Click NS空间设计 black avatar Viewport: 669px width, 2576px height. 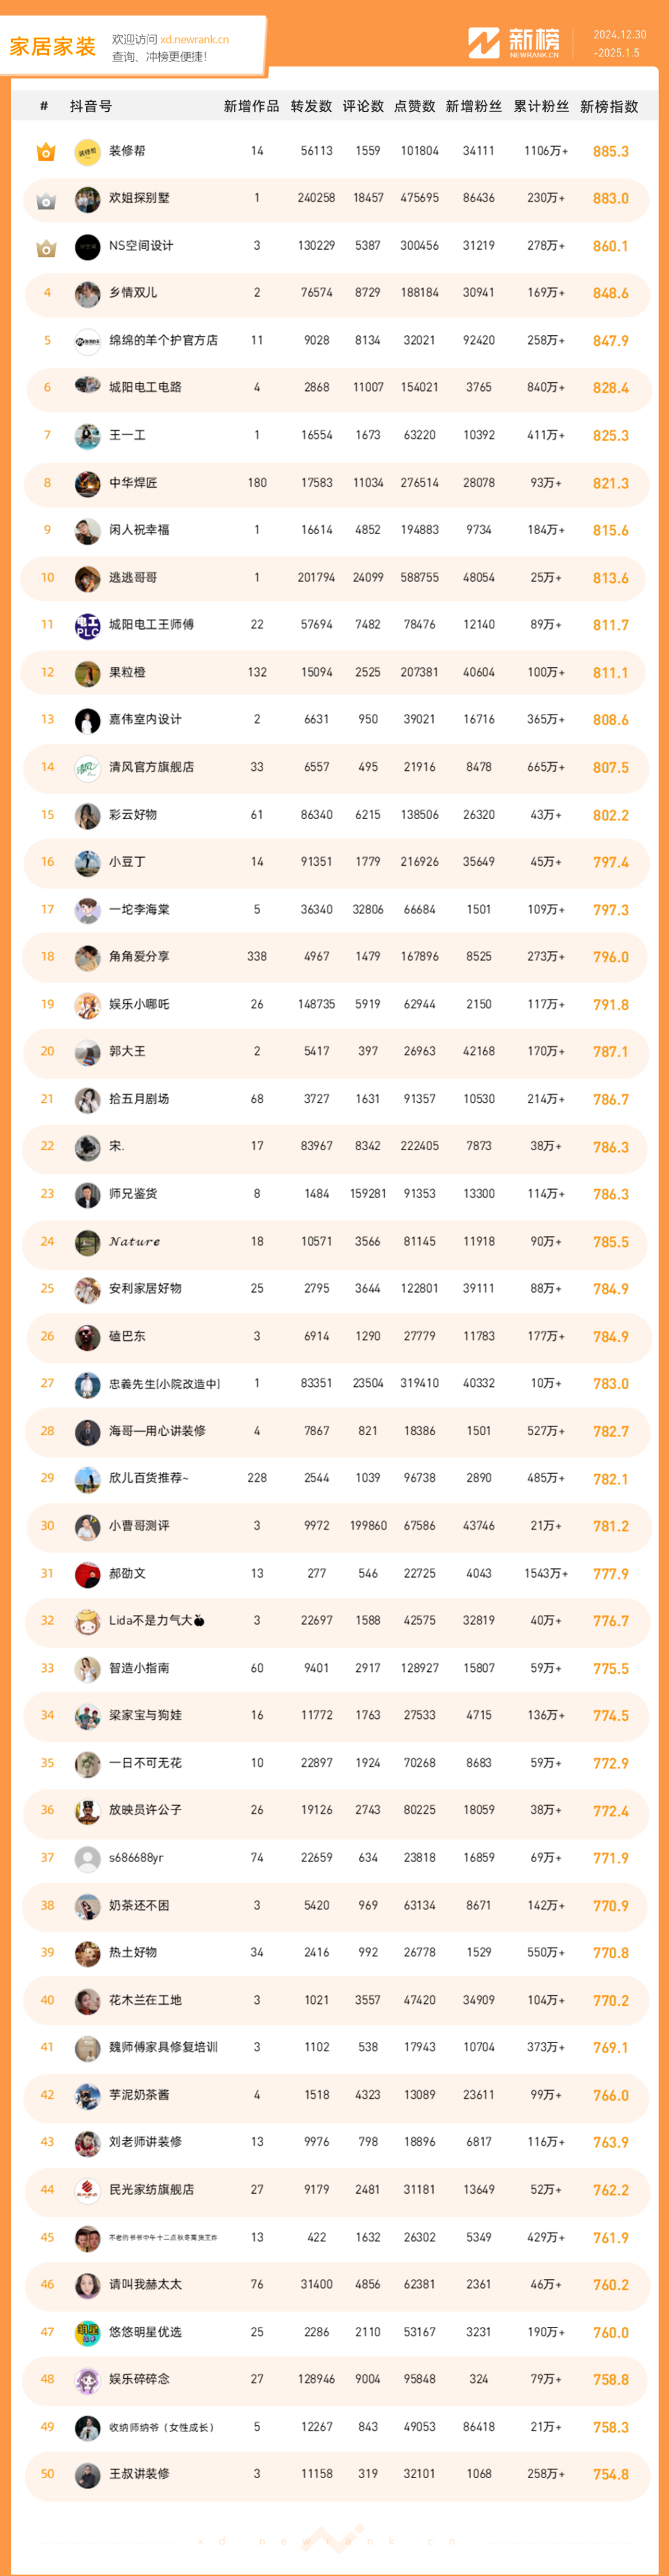pyautogui.click(x=88, y=247)
